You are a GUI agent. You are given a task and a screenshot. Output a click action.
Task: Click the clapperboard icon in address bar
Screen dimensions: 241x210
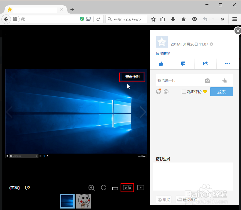pyautogui.click(x=15, y=19)
